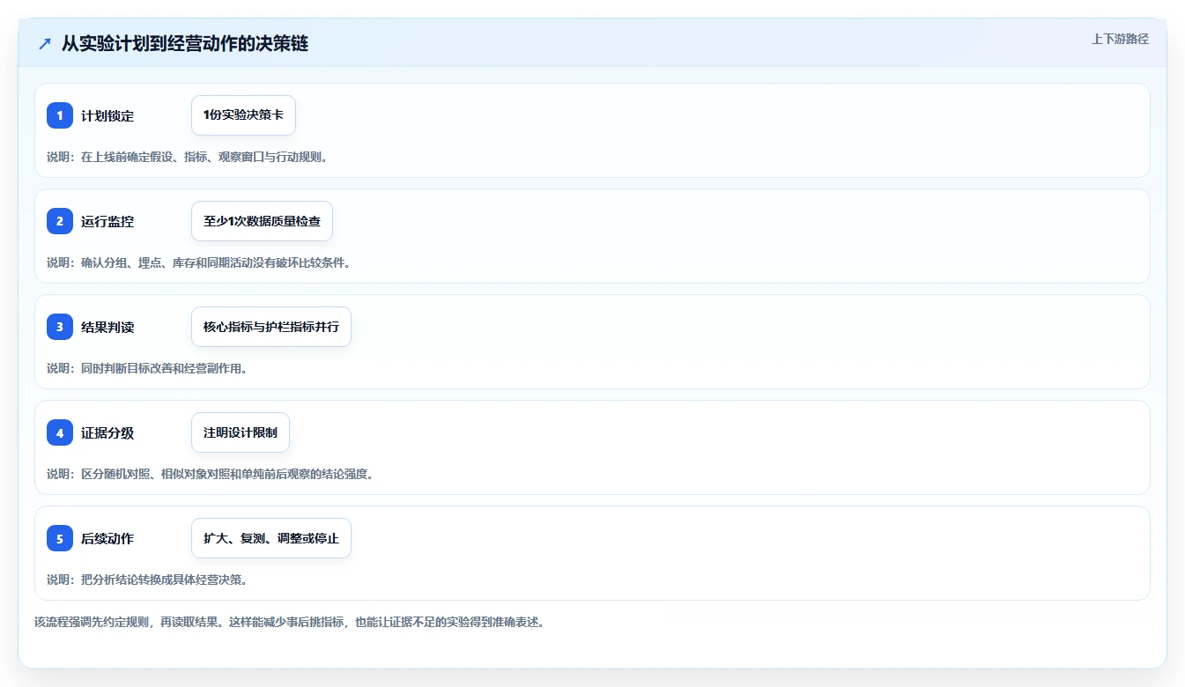Click the description starting 在上线前确定假设
Screen dimensions: 1185x687
point(188,157)
